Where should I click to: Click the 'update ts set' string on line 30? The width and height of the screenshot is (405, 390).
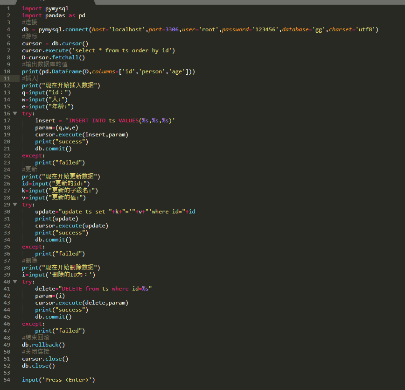(85, 212)
